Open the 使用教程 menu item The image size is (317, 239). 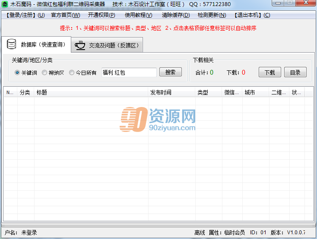[x=139, y=15]
